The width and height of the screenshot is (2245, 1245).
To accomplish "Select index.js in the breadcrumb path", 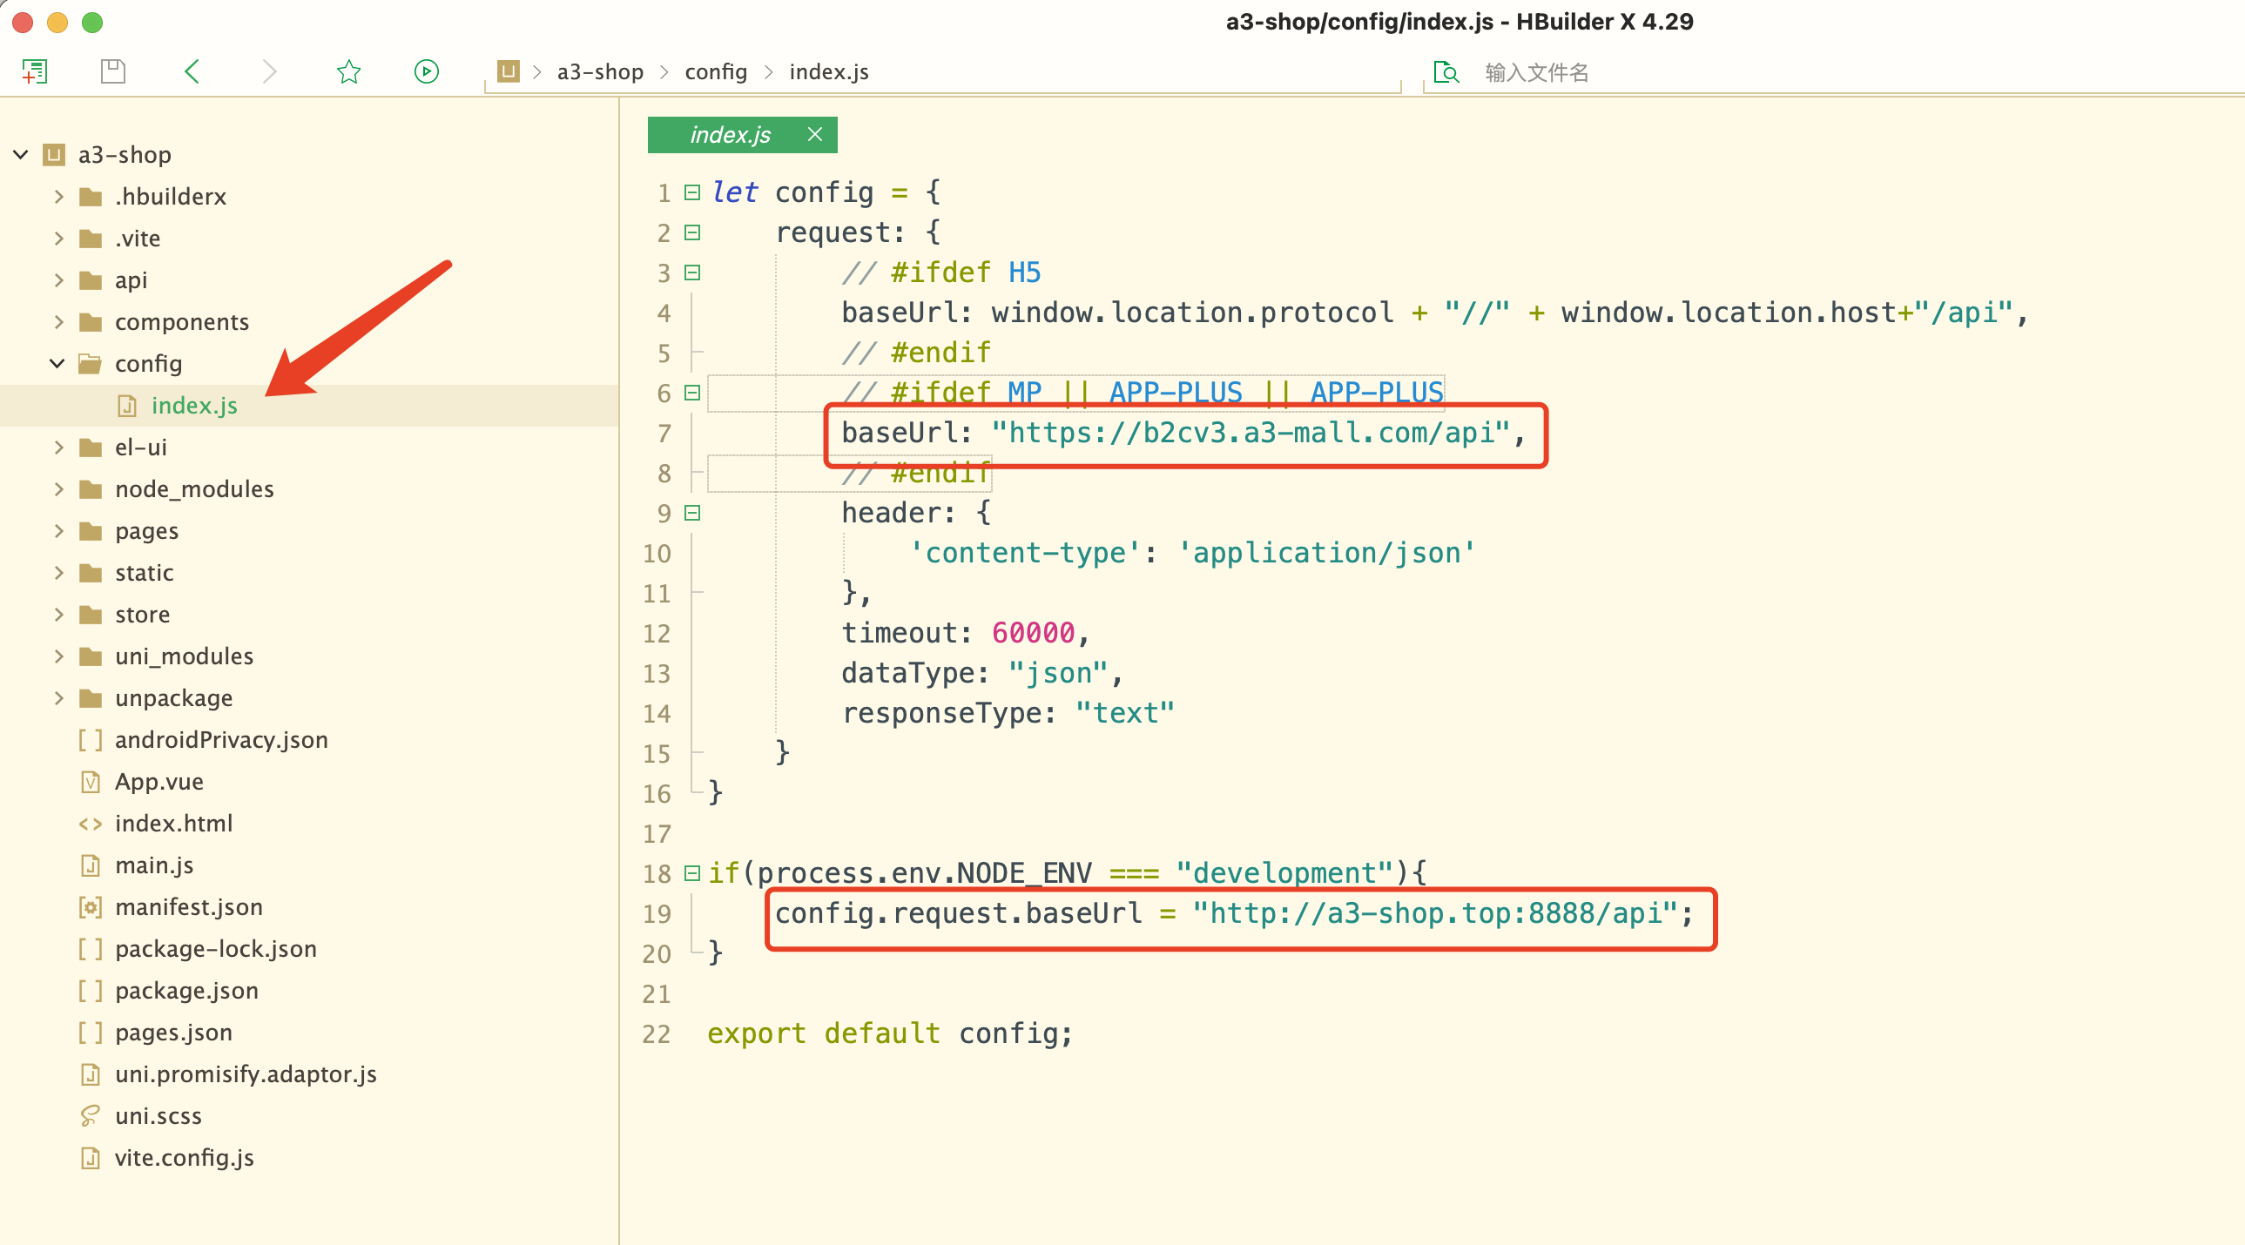I will 829,72.
